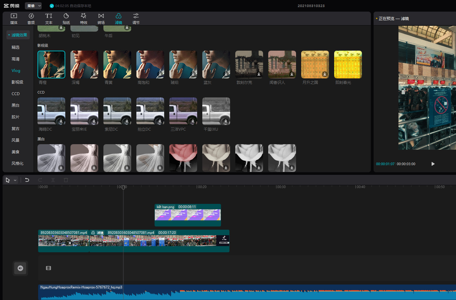The width and height of the screenshot is (456, 300).
Task: Download the 蓝灰 filter
Action: click(x=226, y=74)
